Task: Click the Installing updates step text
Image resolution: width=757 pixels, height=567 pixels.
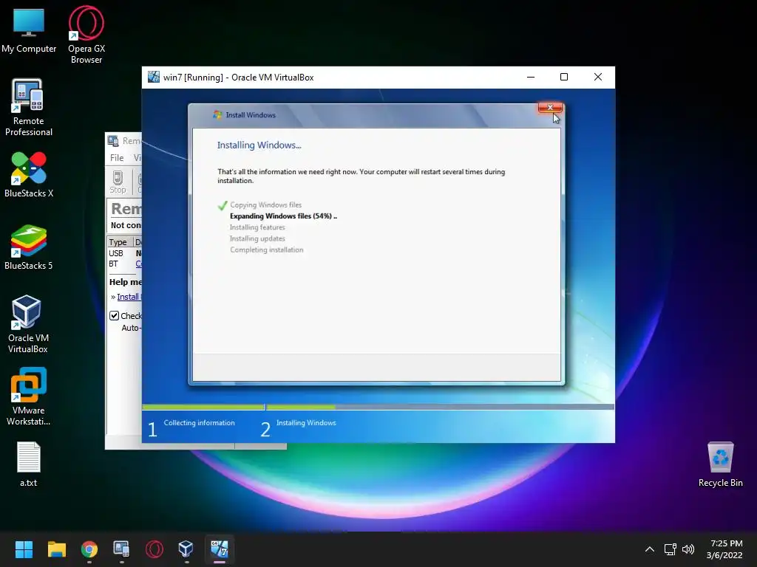Action: 257,238
